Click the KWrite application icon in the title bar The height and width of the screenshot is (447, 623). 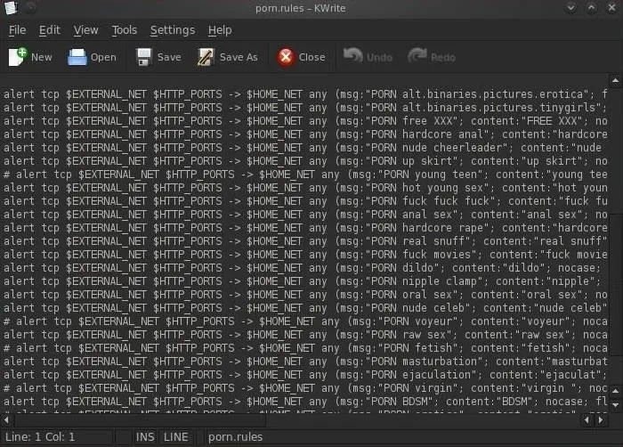tap(11, 8)
